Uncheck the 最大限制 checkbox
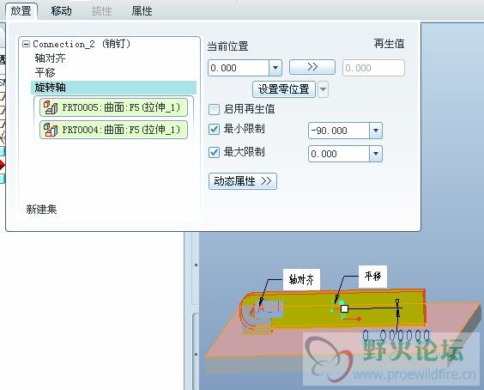This screenshot has height=390, width=484. (x=214, y=152)
